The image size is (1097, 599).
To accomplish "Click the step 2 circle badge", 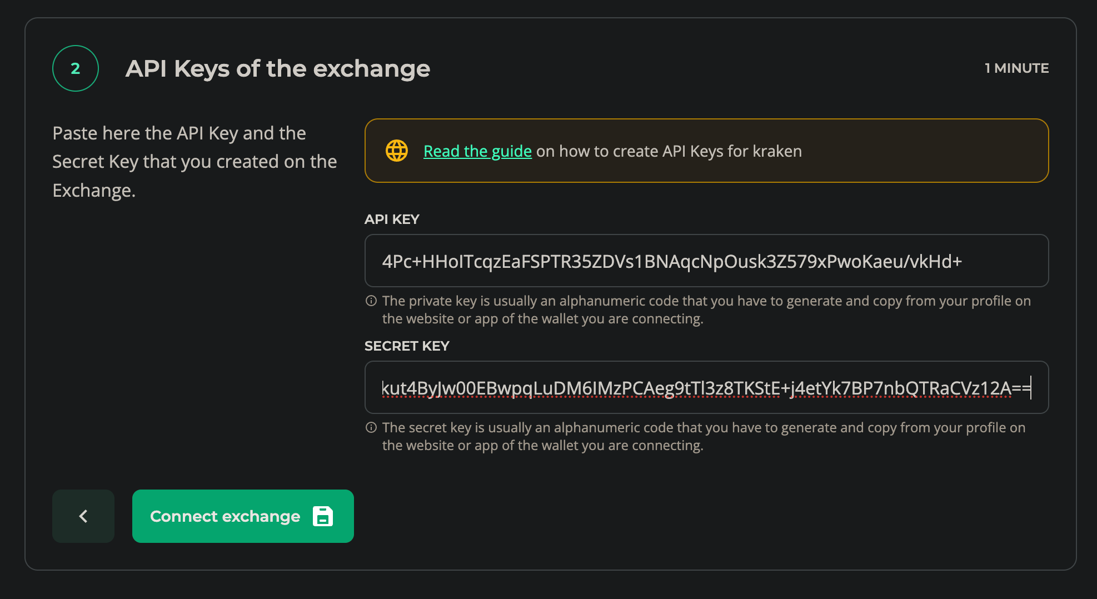I will click(75, 68).
